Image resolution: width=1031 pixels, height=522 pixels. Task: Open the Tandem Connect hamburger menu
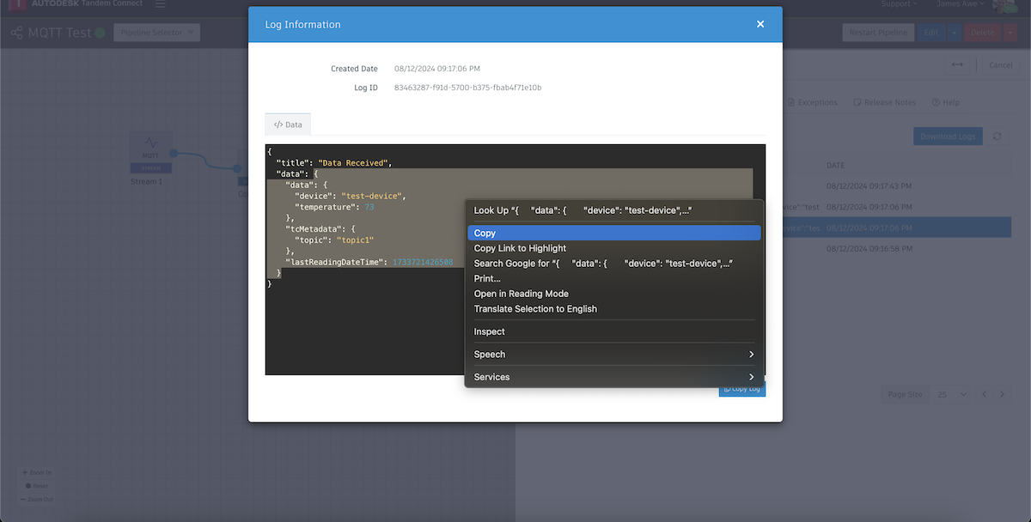click(160, 3)
